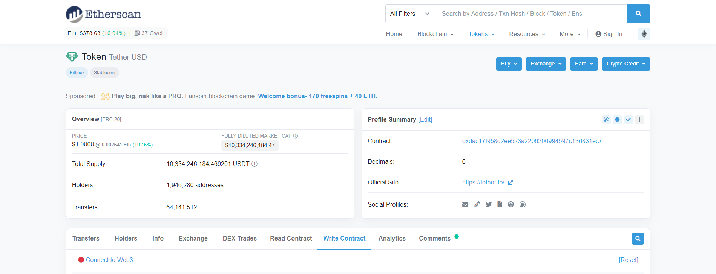Click the help icon beside Fully Diluted Market Cap

(x=296, y=136)
